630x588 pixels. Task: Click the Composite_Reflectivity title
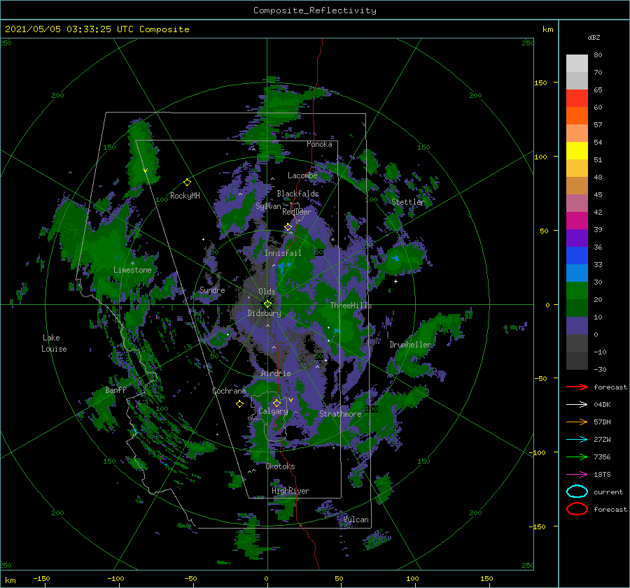[315, 10]
